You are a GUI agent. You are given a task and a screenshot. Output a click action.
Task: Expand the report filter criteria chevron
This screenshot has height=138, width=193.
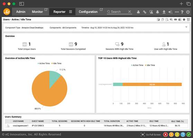(x=186, y=27)
